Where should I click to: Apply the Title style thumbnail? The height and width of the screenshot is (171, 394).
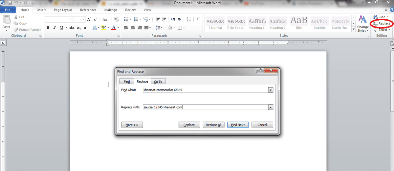[x=299, y=23]
